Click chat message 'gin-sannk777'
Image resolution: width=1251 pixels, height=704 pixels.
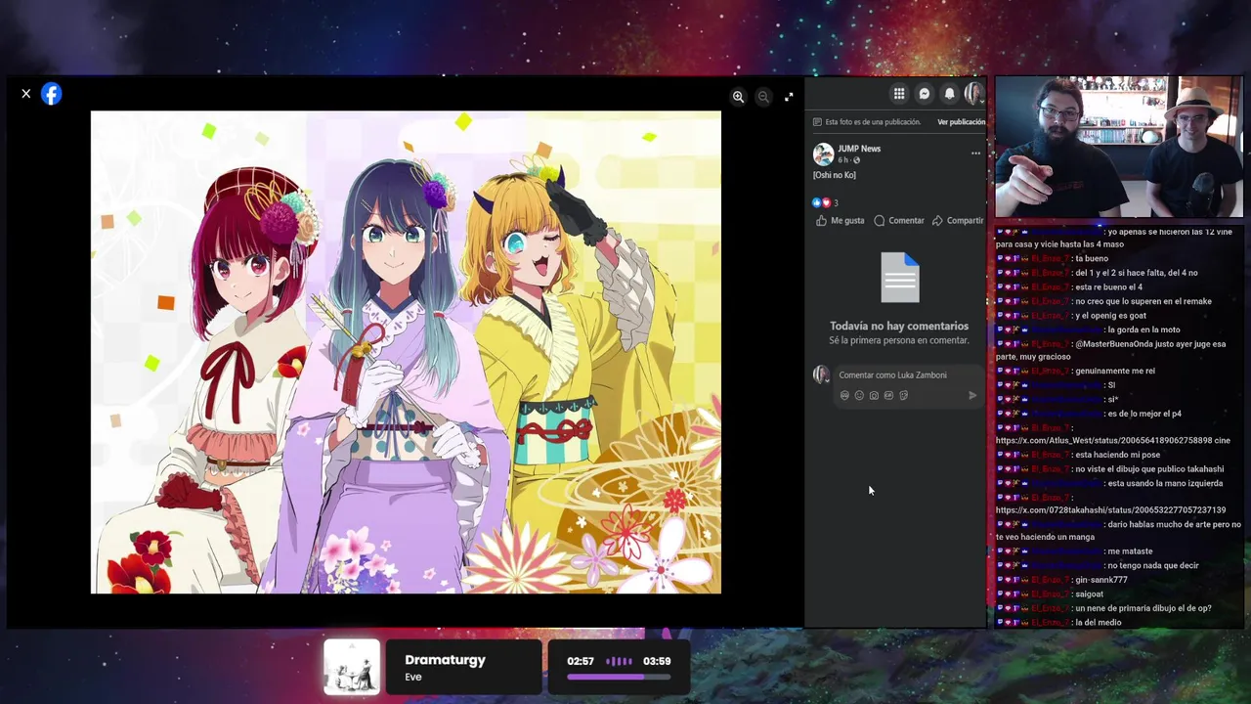1100,581
